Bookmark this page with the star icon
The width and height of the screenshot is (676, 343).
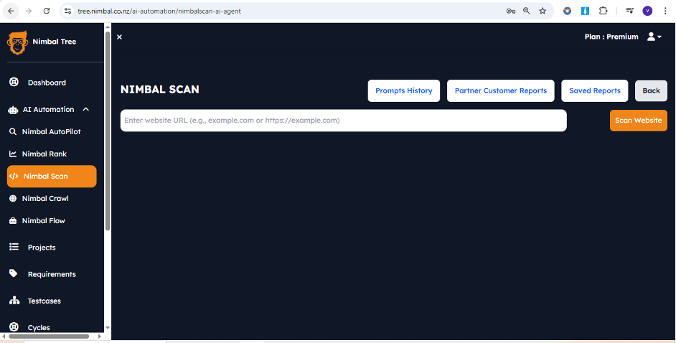click(543, 11)
